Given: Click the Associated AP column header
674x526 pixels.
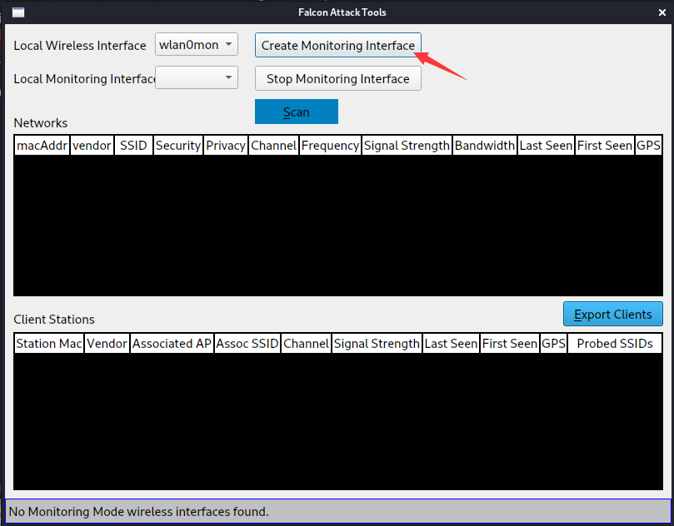Looking at the screenshot, I should click(172, 344).
